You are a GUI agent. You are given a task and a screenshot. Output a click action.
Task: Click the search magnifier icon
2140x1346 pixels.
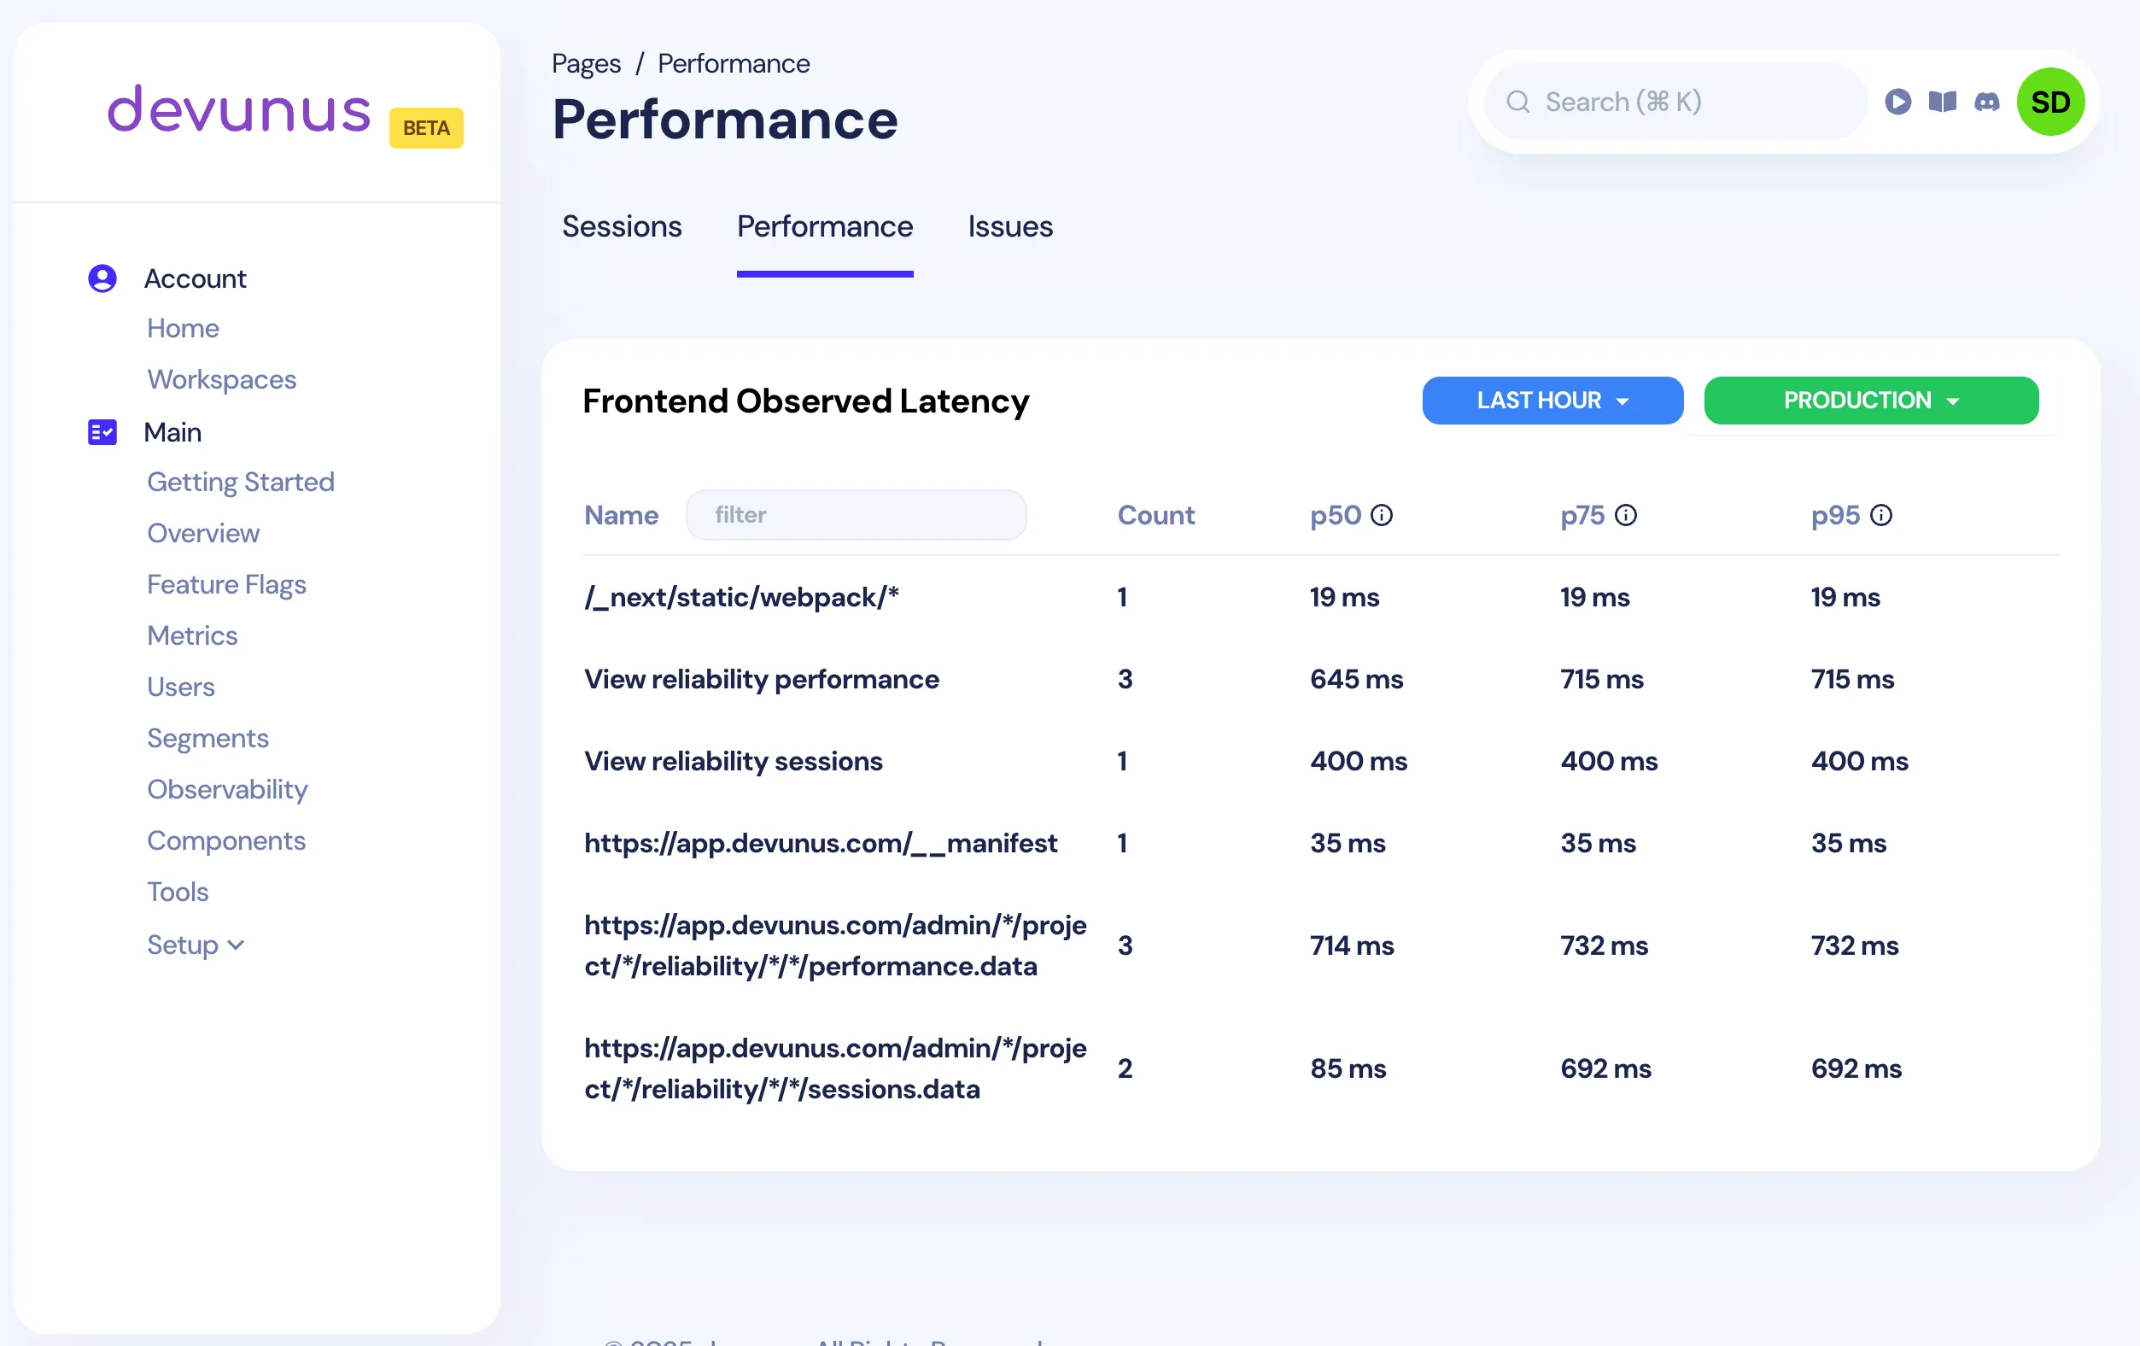[1518, 102]
